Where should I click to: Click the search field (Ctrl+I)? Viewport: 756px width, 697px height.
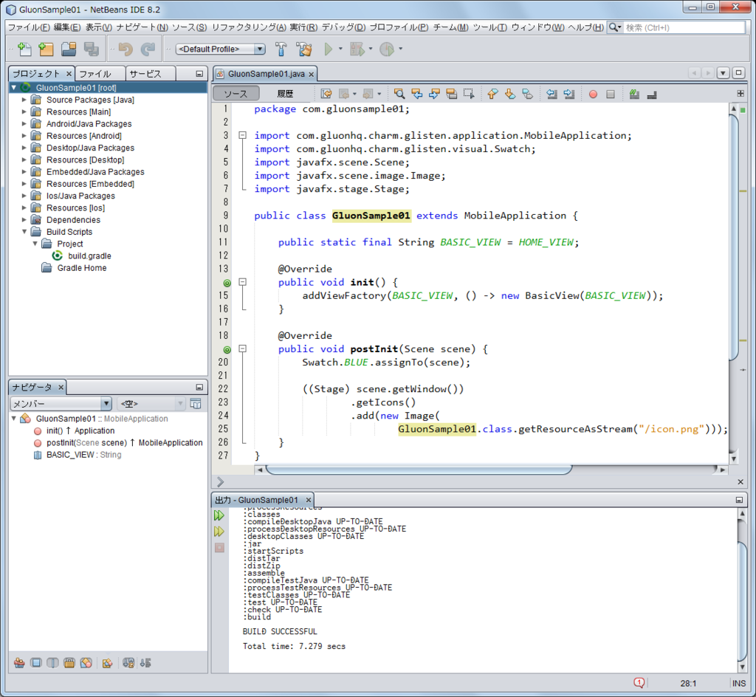[x=684, y=27]
